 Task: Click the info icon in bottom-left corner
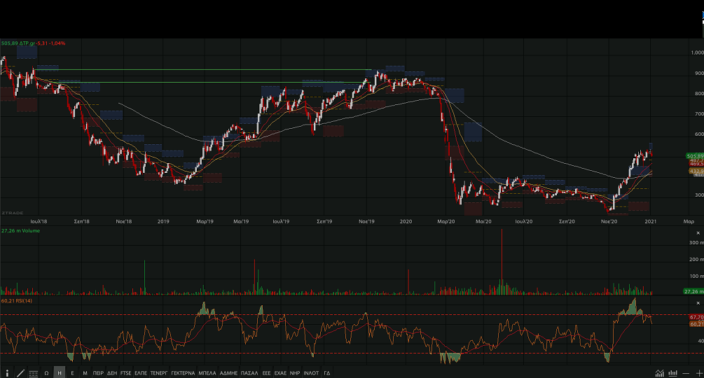[x=8, y=373]
